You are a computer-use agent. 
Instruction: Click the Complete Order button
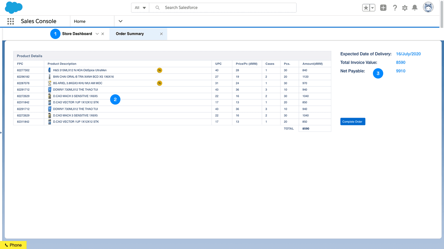[353, 122]
